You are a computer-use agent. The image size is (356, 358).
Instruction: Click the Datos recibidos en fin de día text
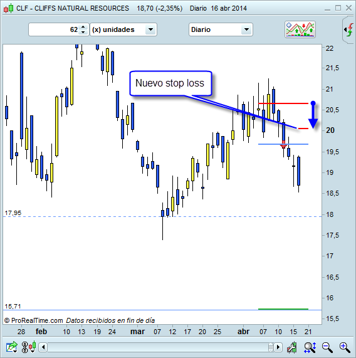[x=110, y=320]
